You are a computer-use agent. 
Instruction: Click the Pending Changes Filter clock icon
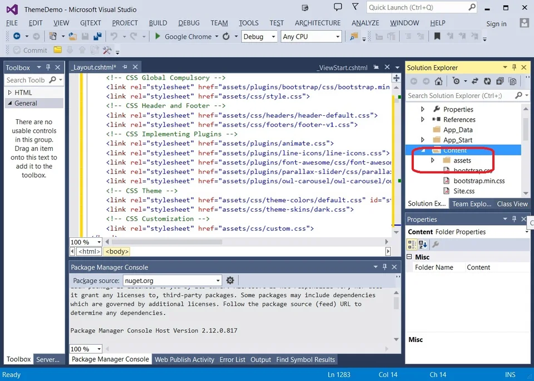click(456, 81)
